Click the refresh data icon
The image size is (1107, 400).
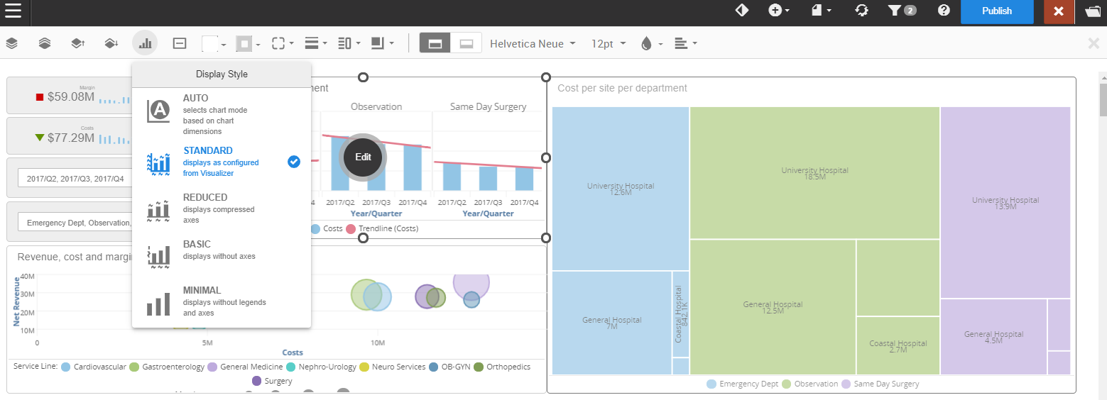pos(861,11)
